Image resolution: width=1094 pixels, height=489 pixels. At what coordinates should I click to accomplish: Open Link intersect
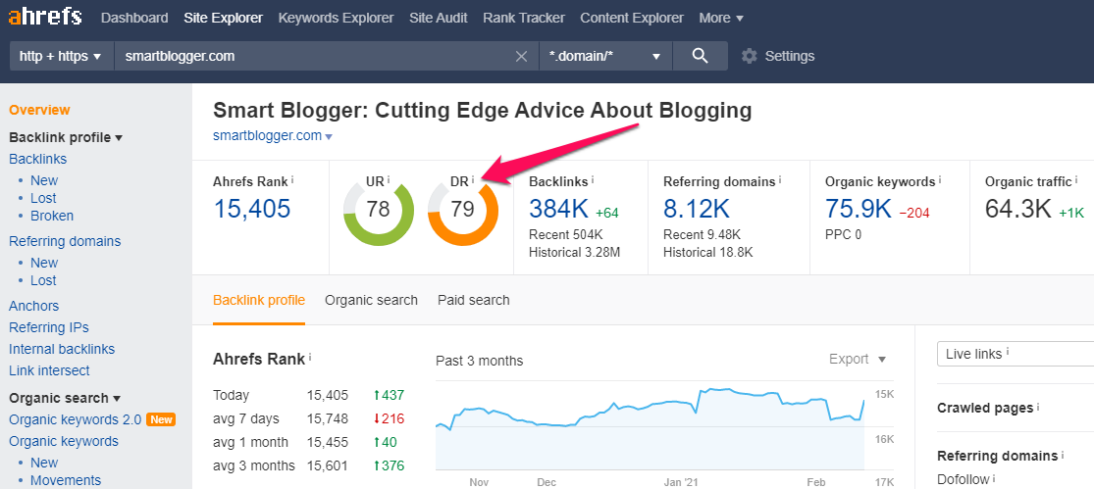tap(49, 370)
